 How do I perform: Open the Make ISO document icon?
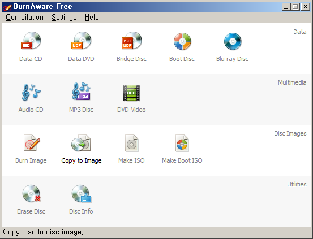click(x=131, y=143)
